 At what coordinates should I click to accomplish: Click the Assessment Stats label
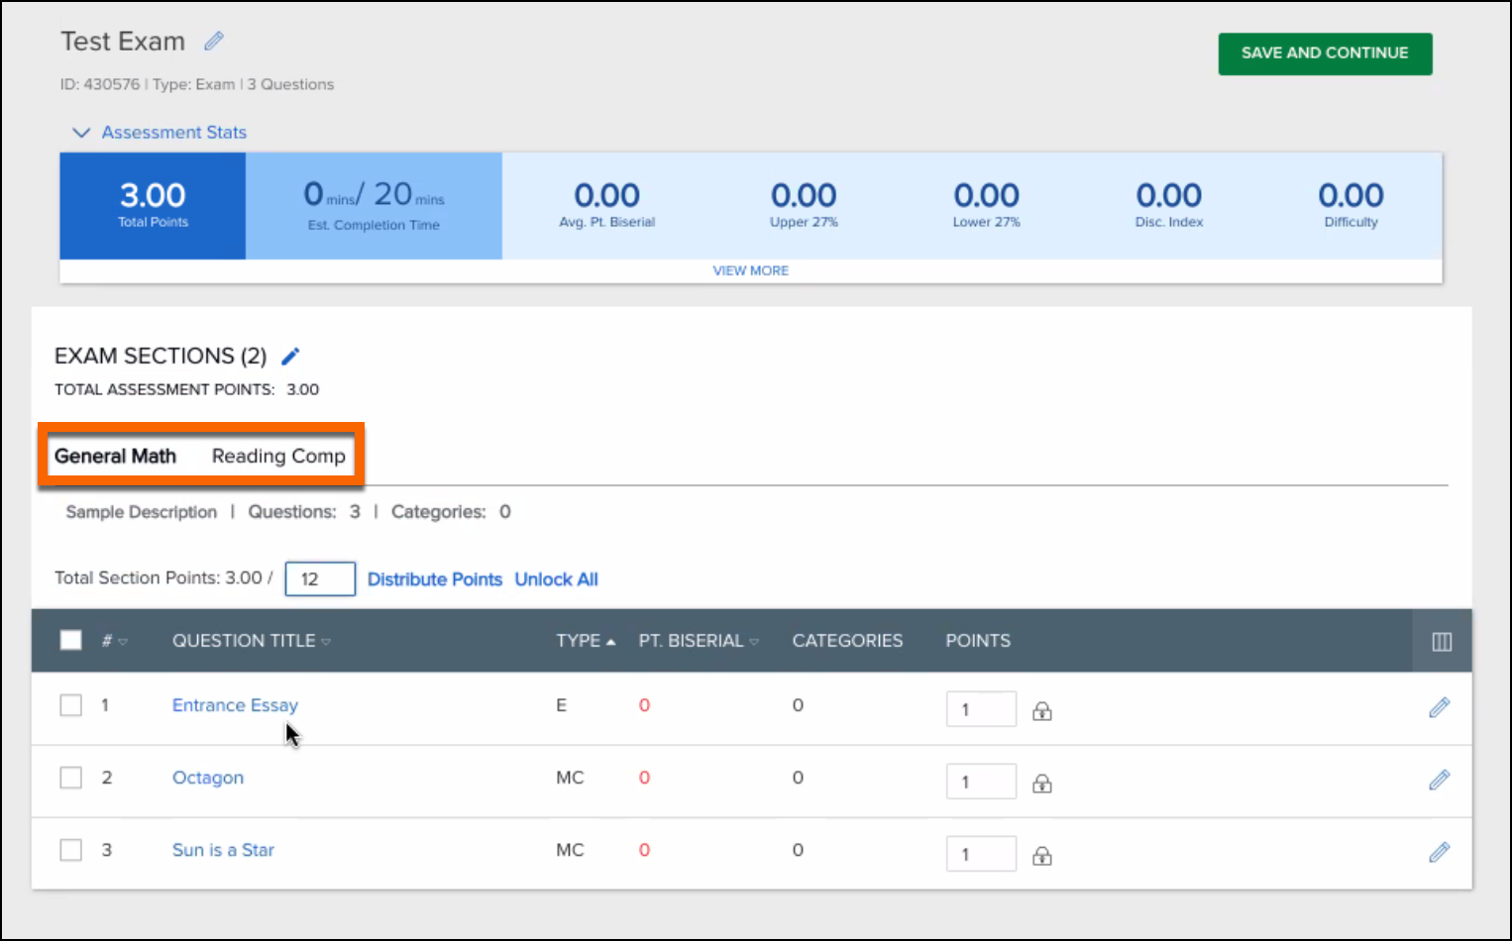click(173, 132)
